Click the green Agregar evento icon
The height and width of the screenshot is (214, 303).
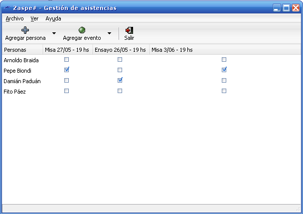click(x=82, y=30)
